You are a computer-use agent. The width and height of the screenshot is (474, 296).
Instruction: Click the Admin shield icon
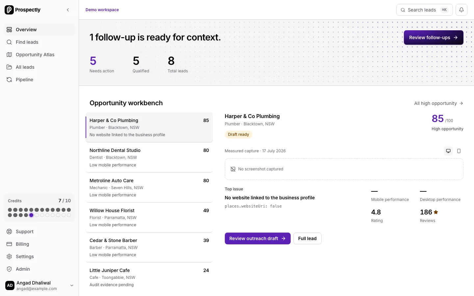(9, 269)
